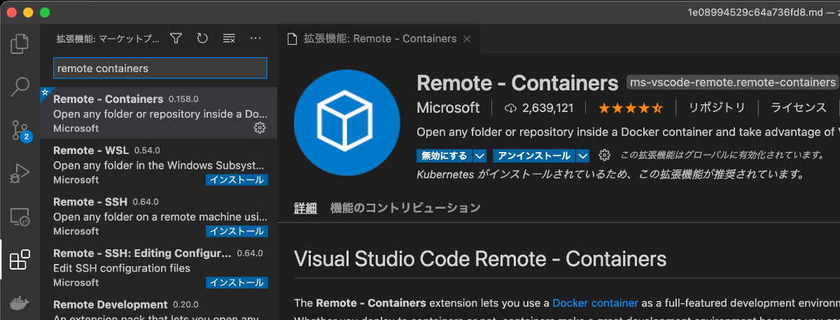Image resolution: width=840 pixels, height=320 pixels.
Task: Click the ms-vscode-remote.remote-containers identifier badge
Action: point(733,83)
